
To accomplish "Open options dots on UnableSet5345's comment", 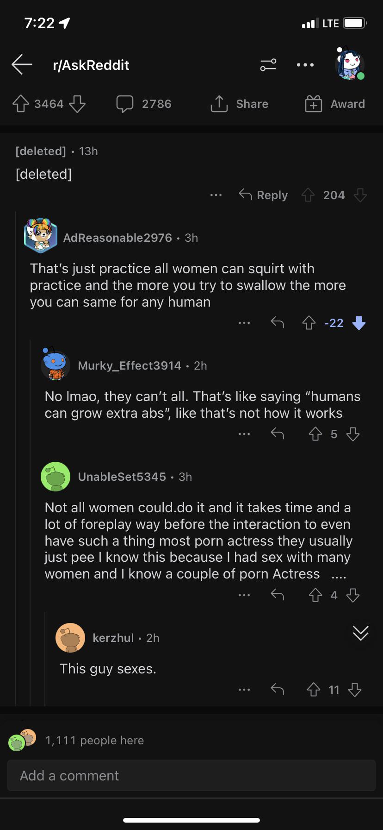I will (x=244, y=595).
